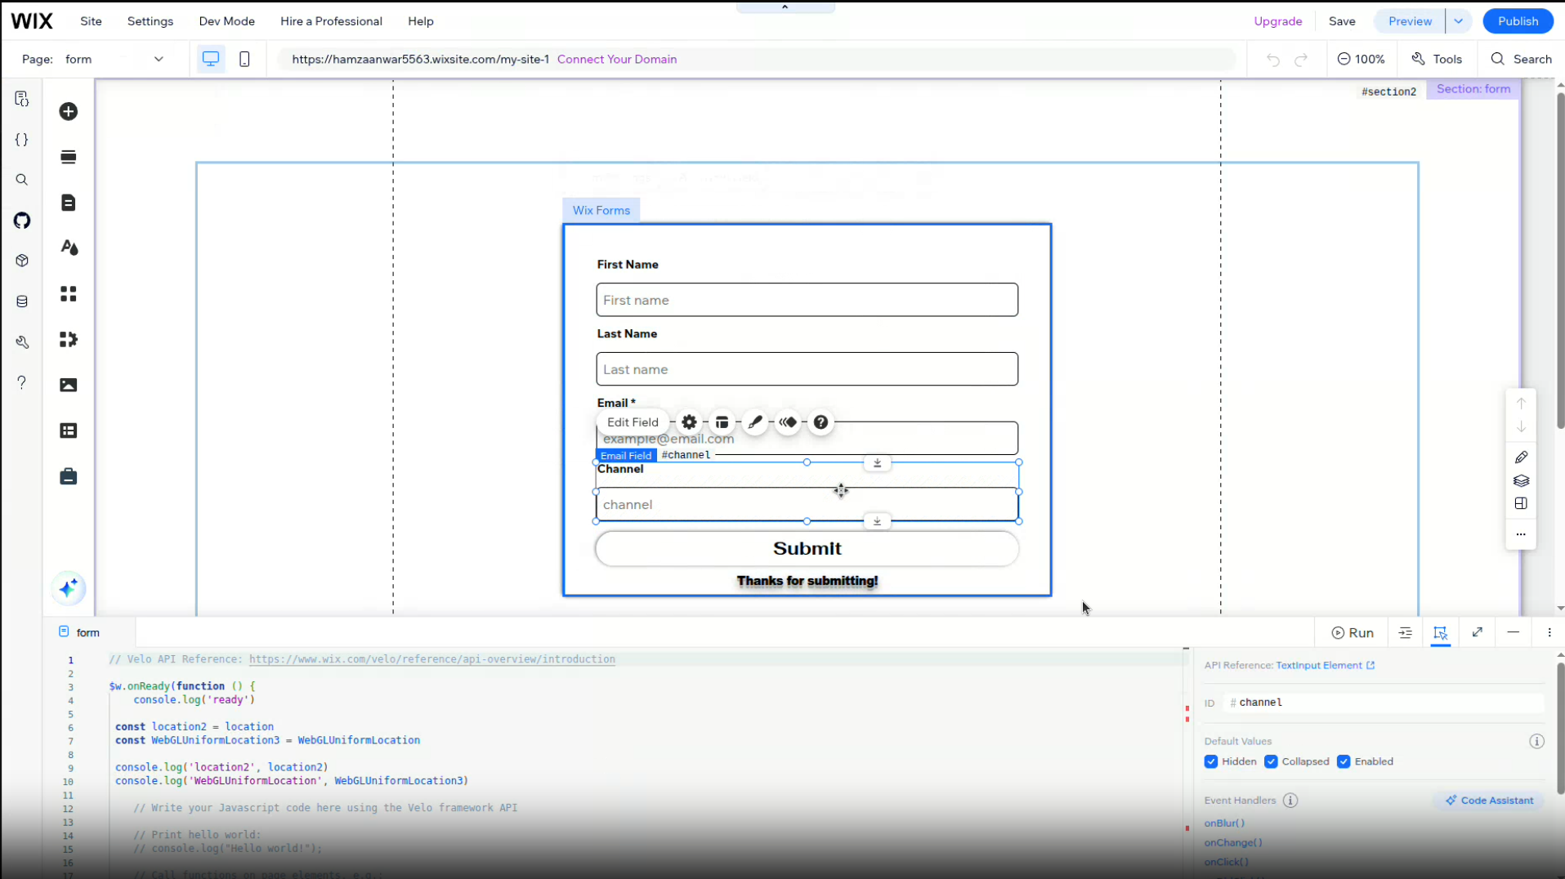Click the Add Elements plus icon

tap(69, 111)
